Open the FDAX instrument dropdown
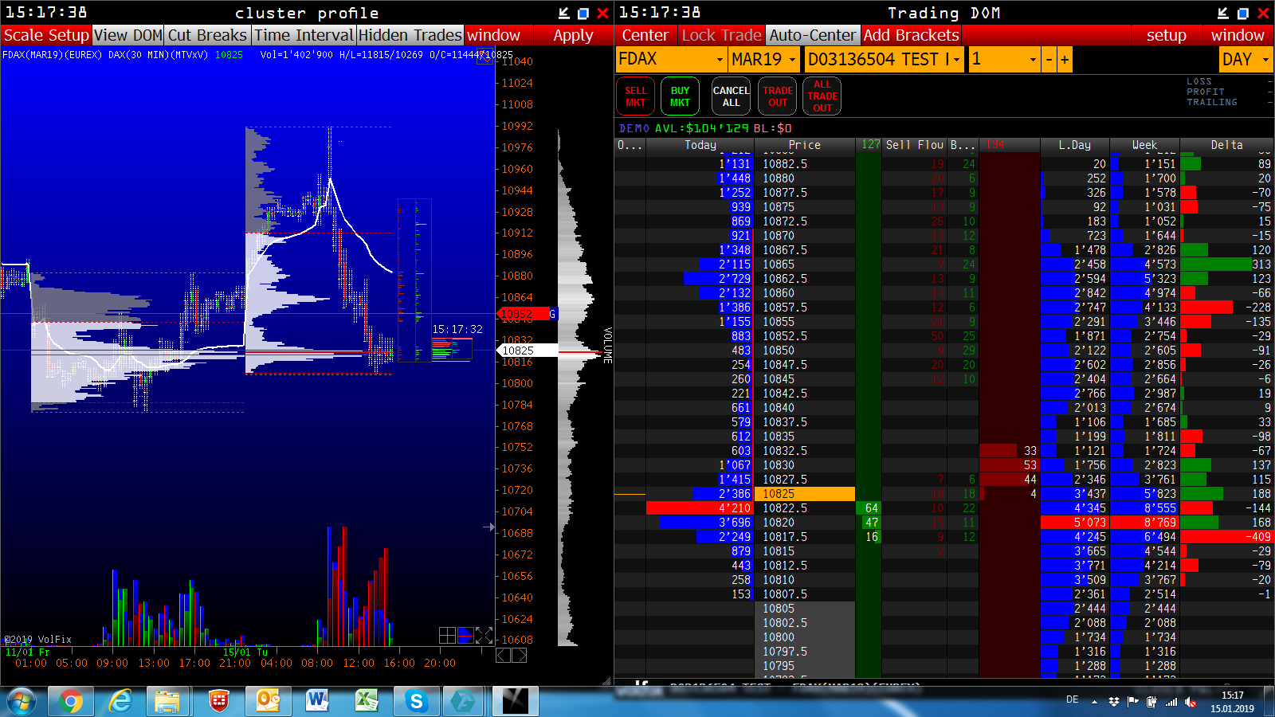The height and width of the screenshot is (717, 1275). pyautogui.click(x=671, y=60)
